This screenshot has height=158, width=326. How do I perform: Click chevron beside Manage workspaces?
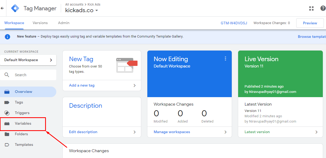click(x=225, y=132)
